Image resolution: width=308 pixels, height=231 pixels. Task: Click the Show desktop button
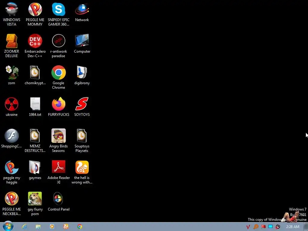pyautogui.click(x=306, y=227)
